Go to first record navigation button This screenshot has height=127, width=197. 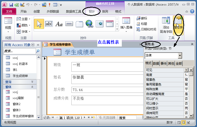click(x=53, y=117)
